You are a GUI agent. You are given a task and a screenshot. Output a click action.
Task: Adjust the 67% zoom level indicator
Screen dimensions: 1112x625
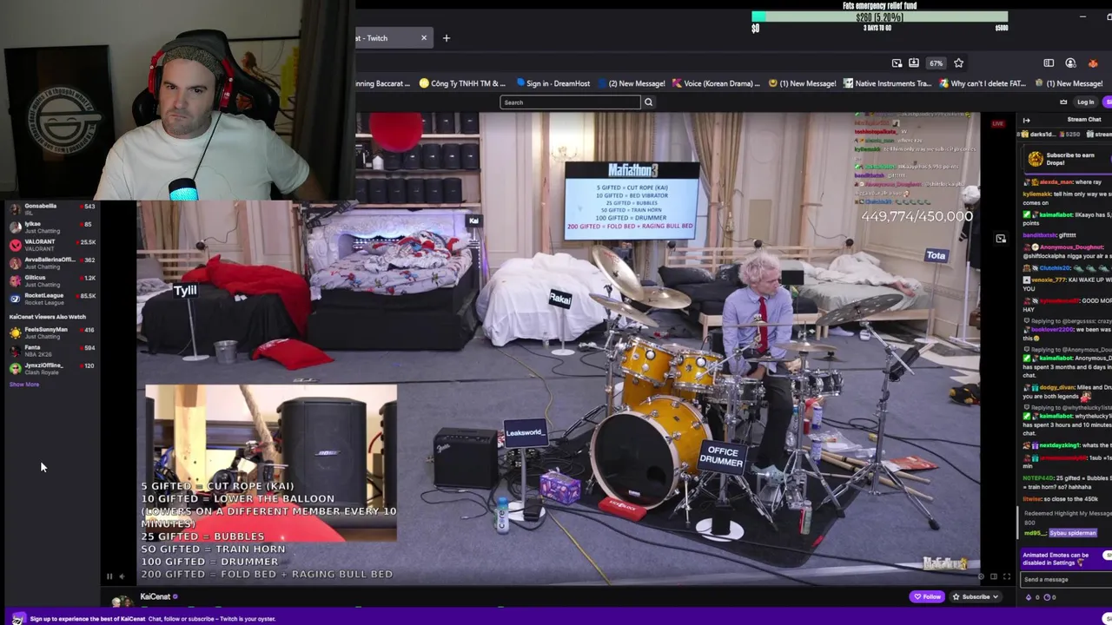[x=936, y=62]
